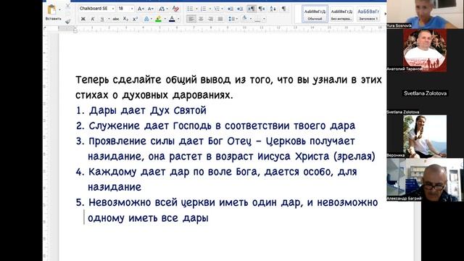Toggle left-to-right text direction
Image resolution: width=464 pixels, height=261 pixels.
[x=252, y=9]
